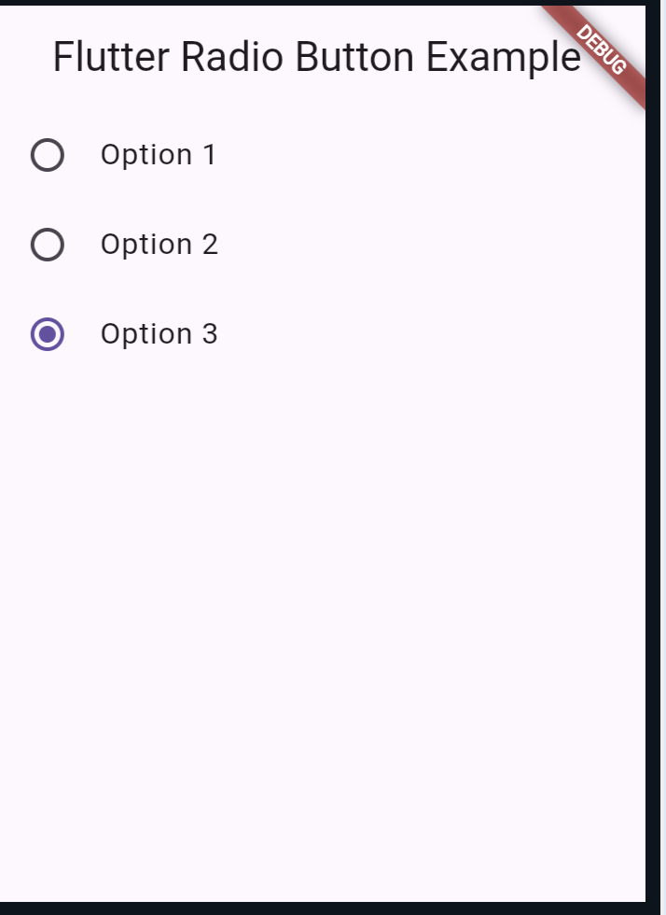Image resolution: width=666 pixels, height=915 pixels.
Task: Click the empty circle icon beside Option 1
Action: click(x=48, y=155)
